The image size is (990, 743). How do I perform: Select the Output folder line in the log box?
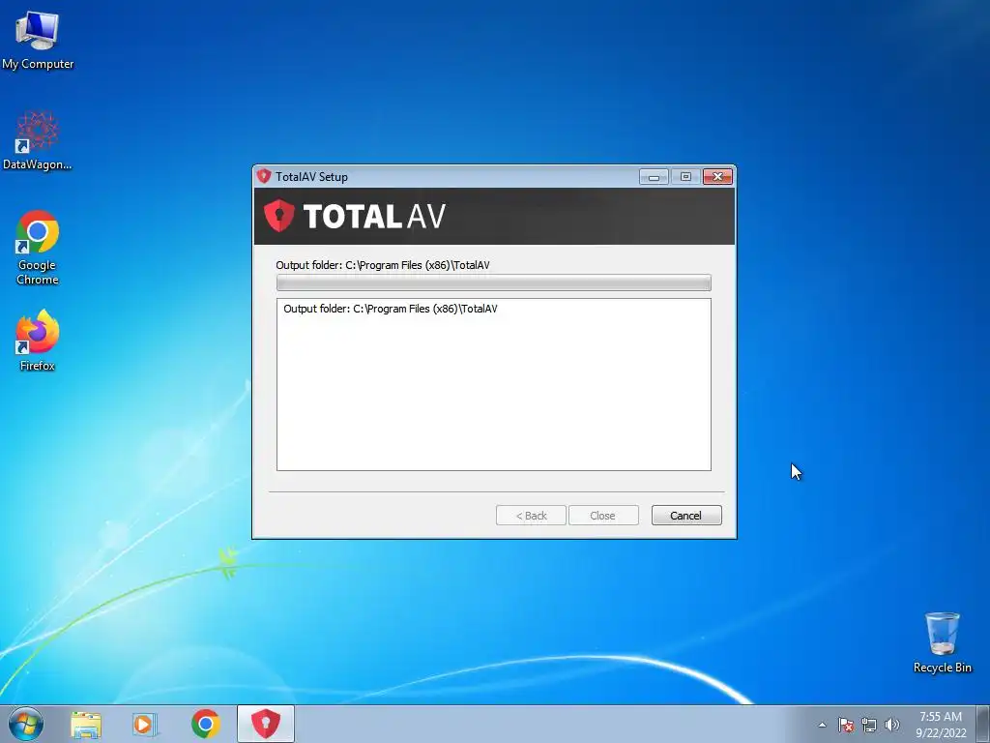pos(391,309)
